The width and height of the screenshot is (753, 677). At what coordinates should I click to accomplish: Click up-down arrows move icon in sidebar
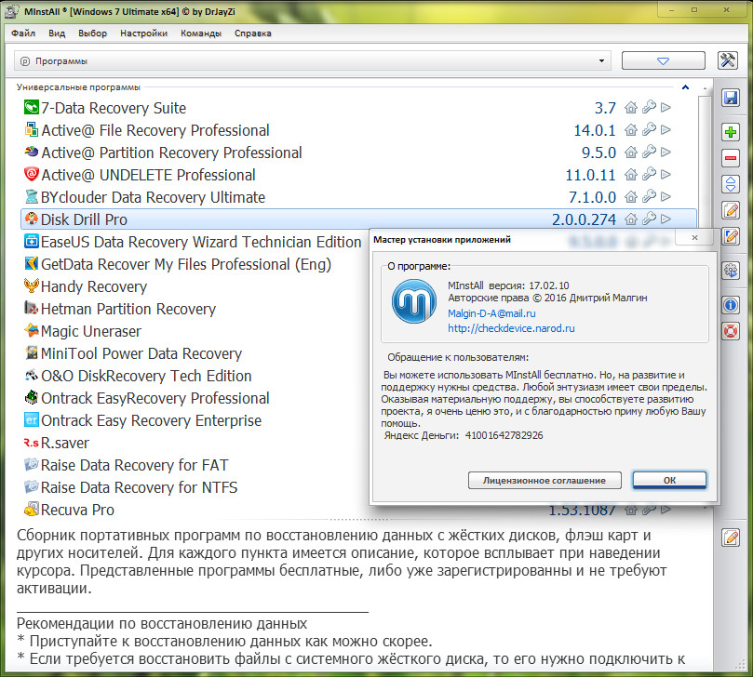tap(731, 184)
